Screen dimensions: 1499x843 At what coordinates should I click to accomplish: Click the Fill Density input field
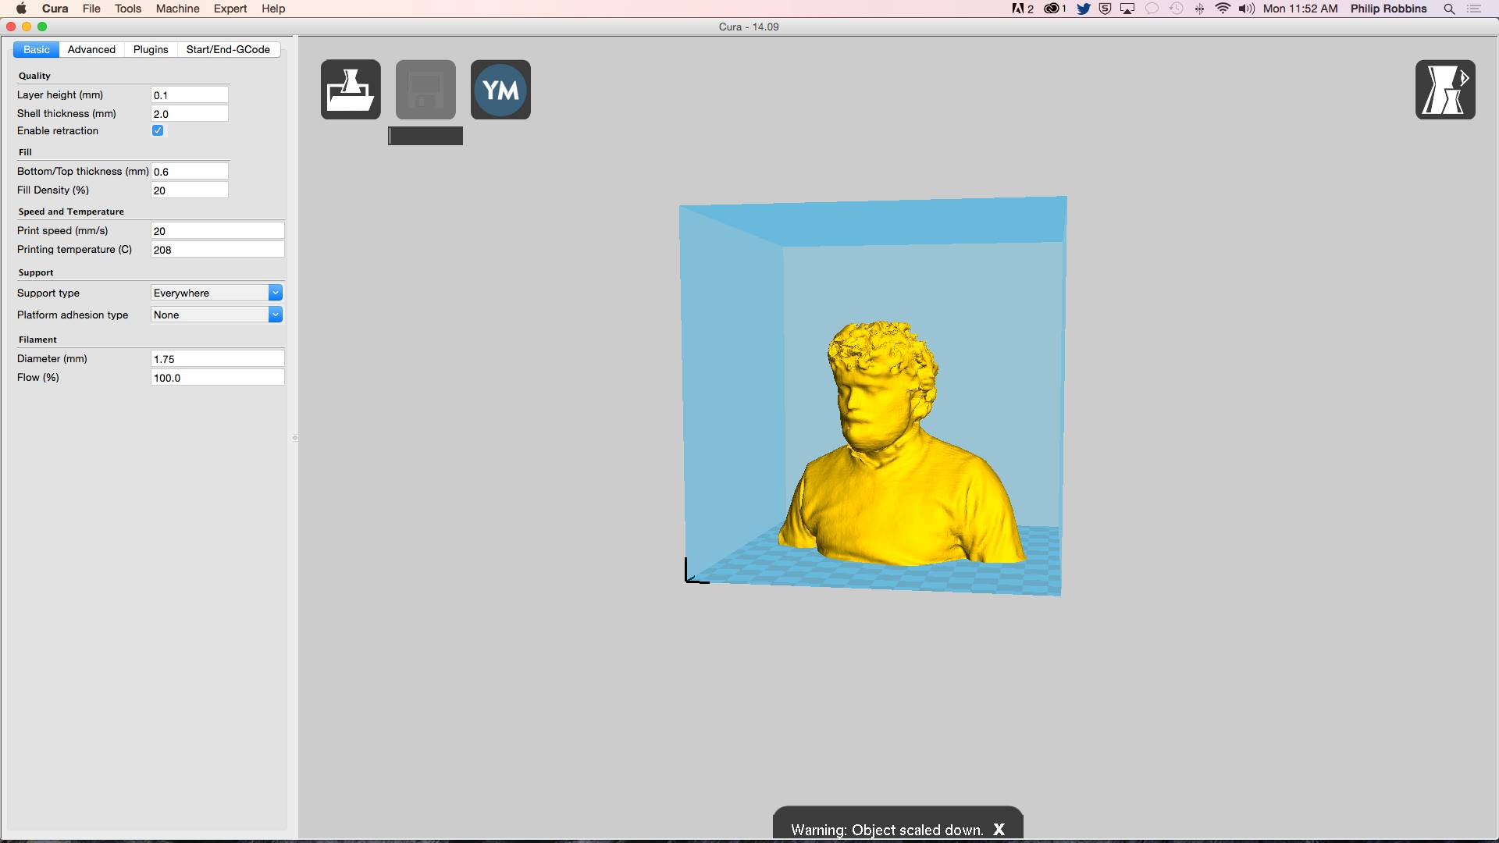coord(190,190)
